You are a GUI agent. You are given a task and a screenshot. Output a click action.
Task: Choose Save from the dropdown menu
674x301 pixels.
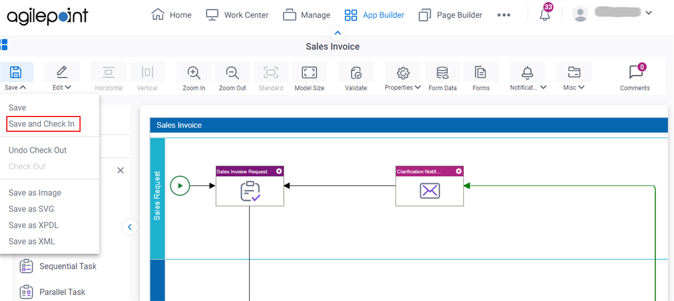17,108
